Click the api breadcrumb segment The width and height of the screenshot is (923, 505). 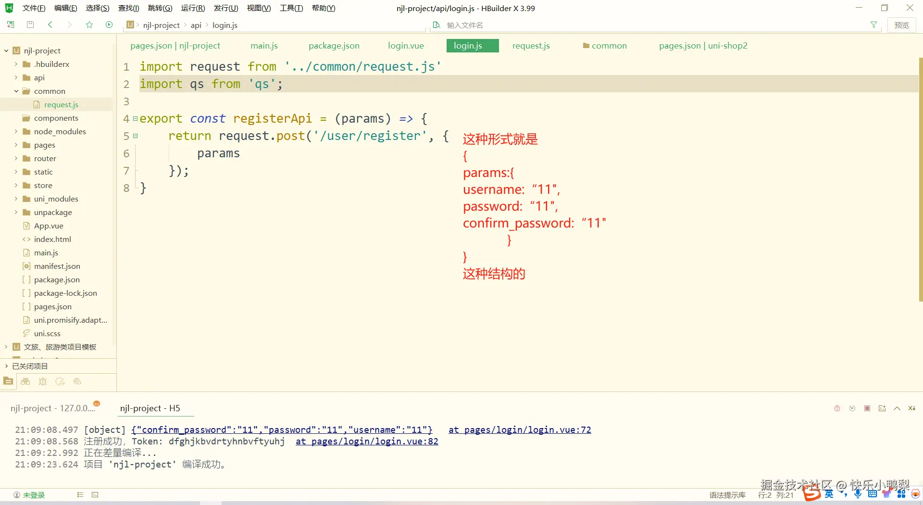[196, 25]
